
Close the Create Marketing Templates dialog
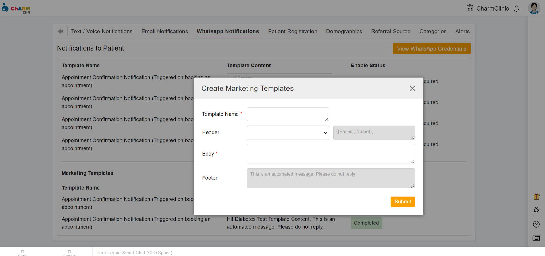tap(412, 88)
